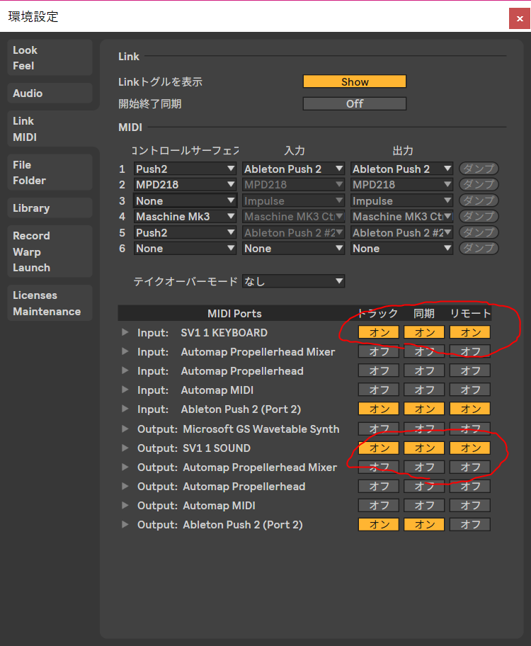The image size is (531, 646).
Task: Click ダンプ button for Push2 row 1
Action: pos(479,169)
